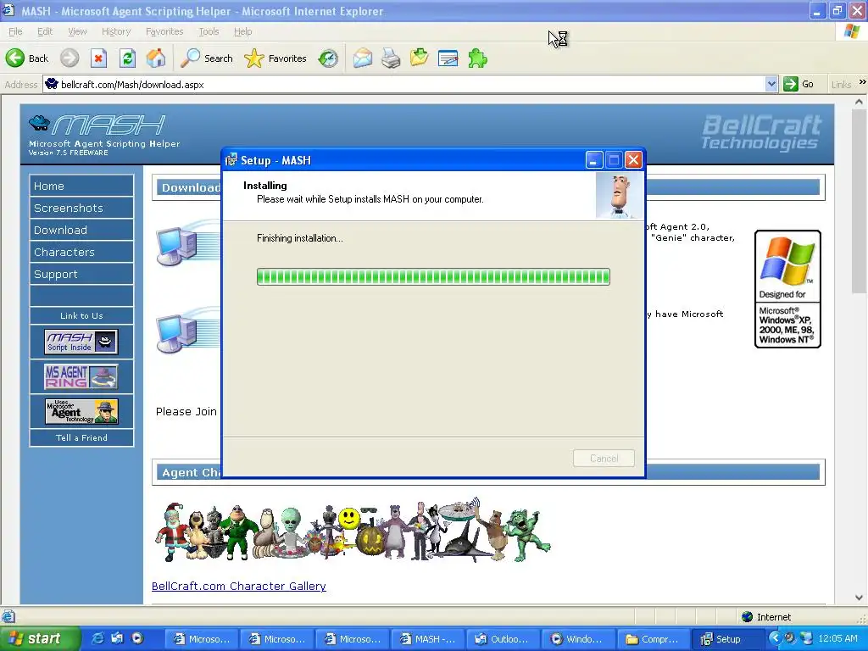
Task: Click the MS Agent Ring badge
Action: [x=81, y=376]
